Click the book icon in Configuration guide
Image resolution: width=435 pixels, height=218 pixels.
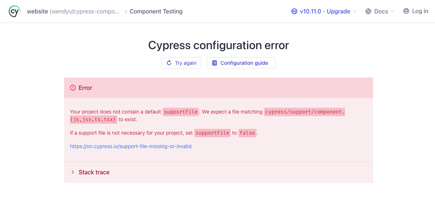[215, 63]
